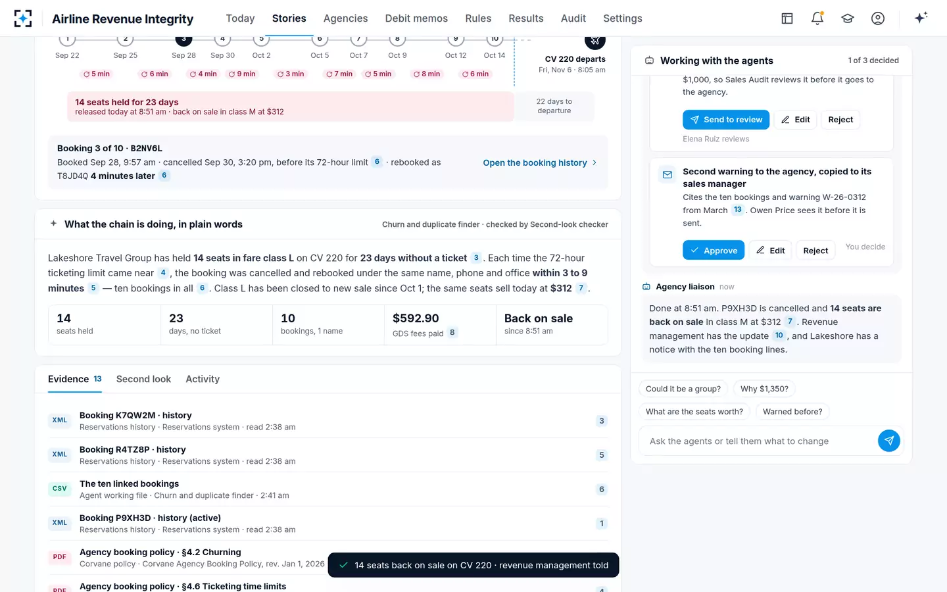Click suggestion Why $1,350?
The width and height of the screenshot is (947, 592).
click(x=764, y=389)
